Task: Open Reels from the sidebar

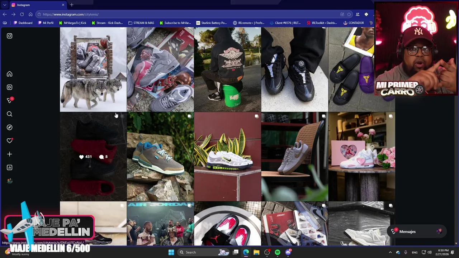Action: pyautogui.click(x=10, y=87)
